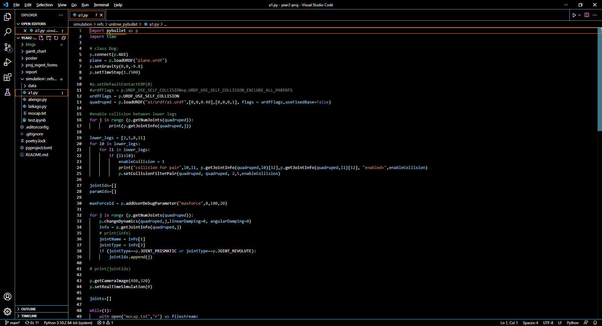The height and width of the screenshot is (326, 602).
Task: Open the Extensions view
Action: click(8, 77)
